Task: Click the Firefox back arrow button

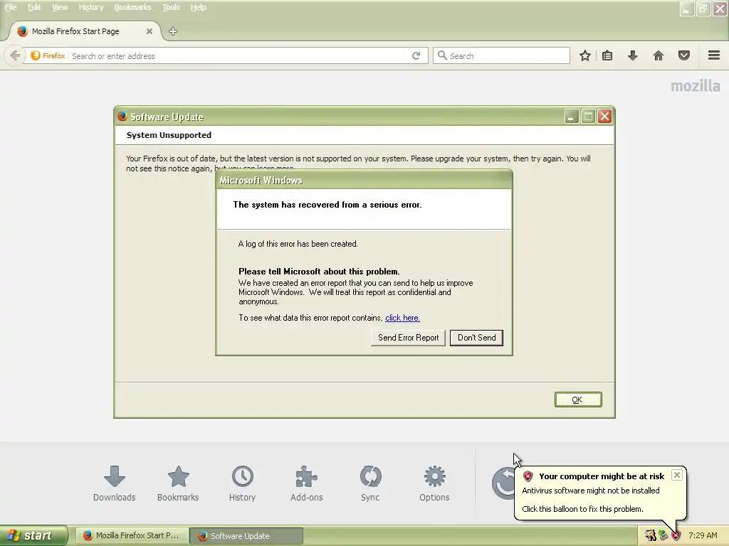Action: click(15, 55)
